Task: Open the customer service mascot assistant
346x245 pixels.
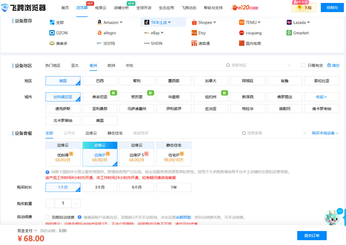Action: point(333,217)
